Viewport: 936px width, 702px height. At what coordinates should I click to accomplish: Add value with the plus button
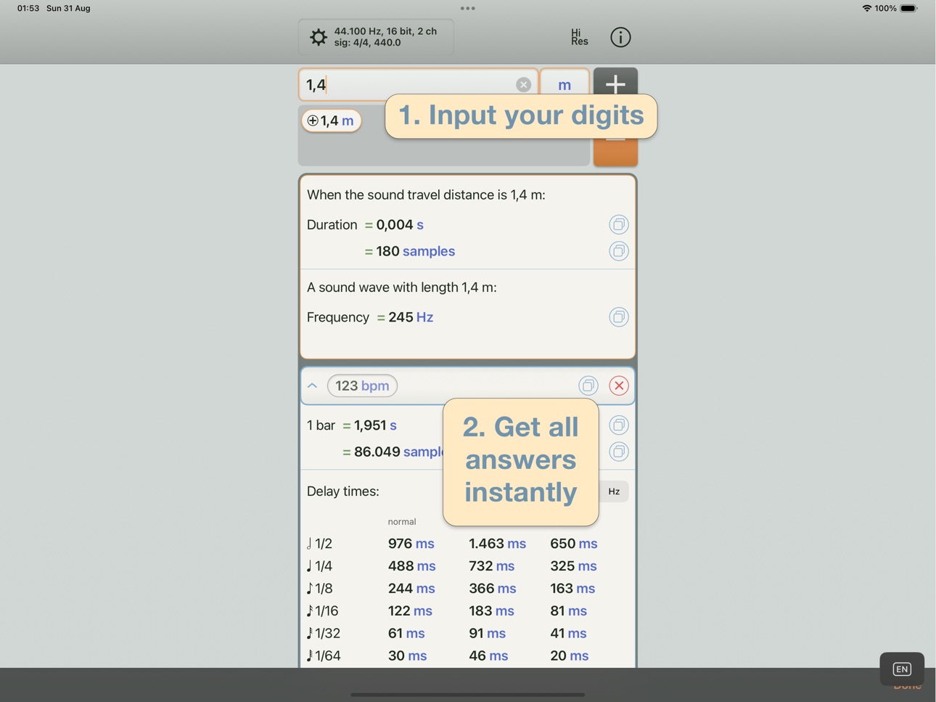pos(615,83)
